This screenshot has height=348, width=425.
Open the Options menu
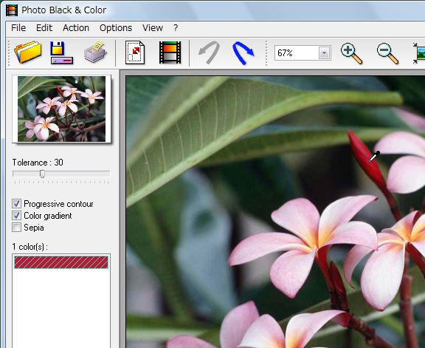coord(116,28)
